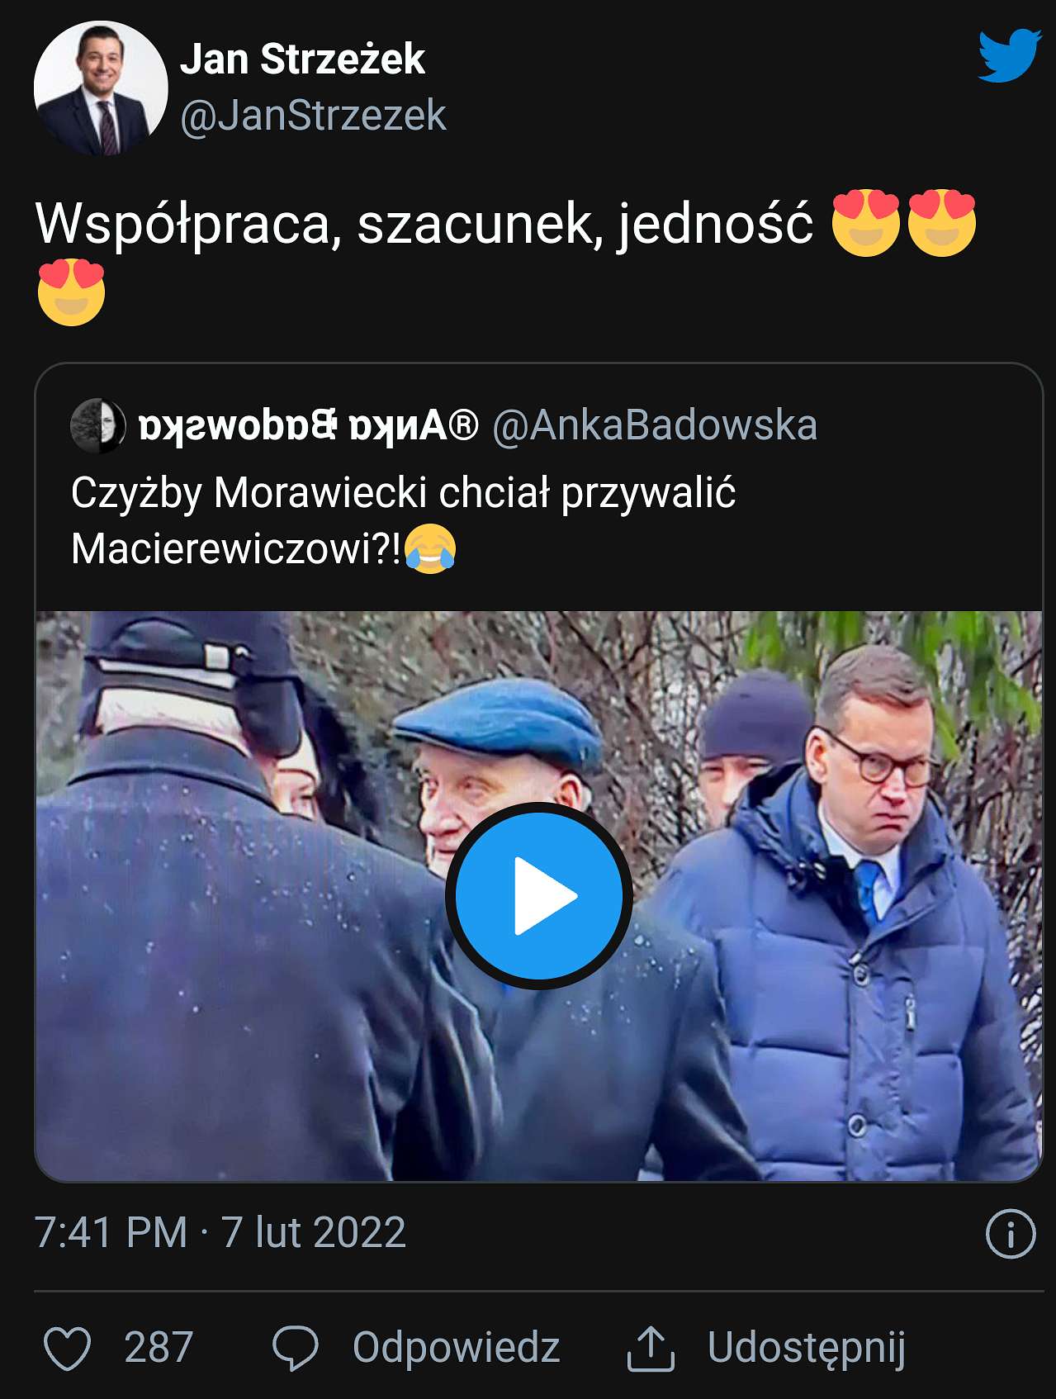Click the laughing-crying emoji in quoted tweet
Screen dimensions: 1056x1399
(x=430, y=548)
